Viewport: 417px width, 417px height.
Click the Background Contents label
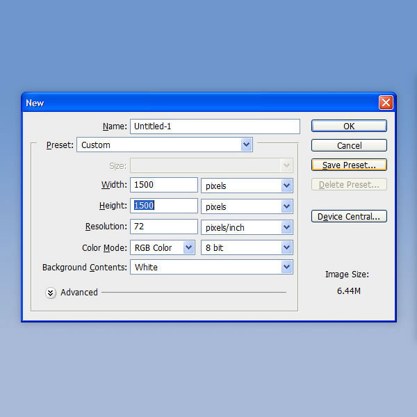pos(85,268)
